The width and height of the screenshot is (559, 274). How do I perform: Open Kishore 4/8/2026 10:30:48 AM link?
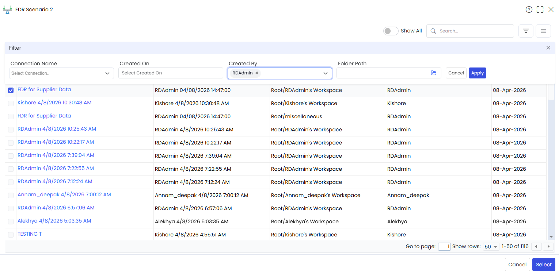[54, 103]
